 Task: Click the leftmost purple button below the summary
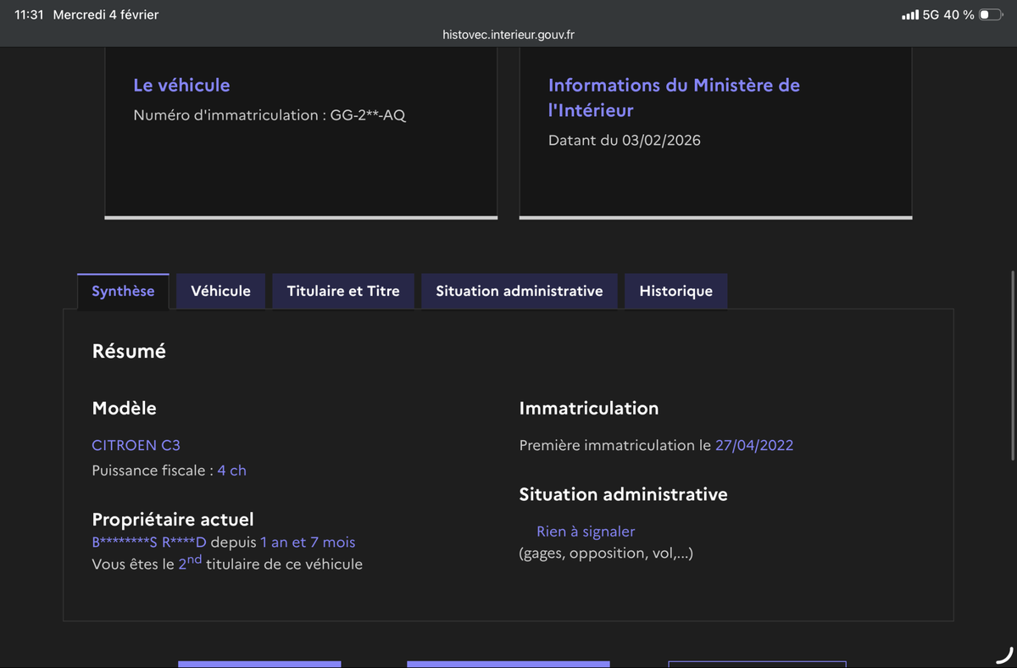point(258,665)
